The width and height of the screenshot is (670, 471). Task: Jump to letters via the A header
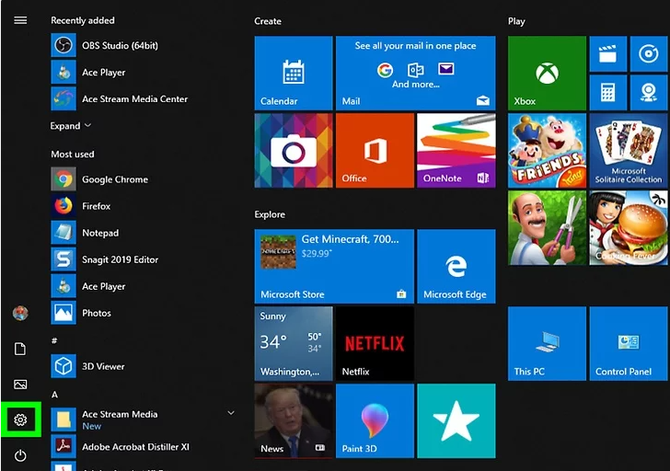coord(54,395)
